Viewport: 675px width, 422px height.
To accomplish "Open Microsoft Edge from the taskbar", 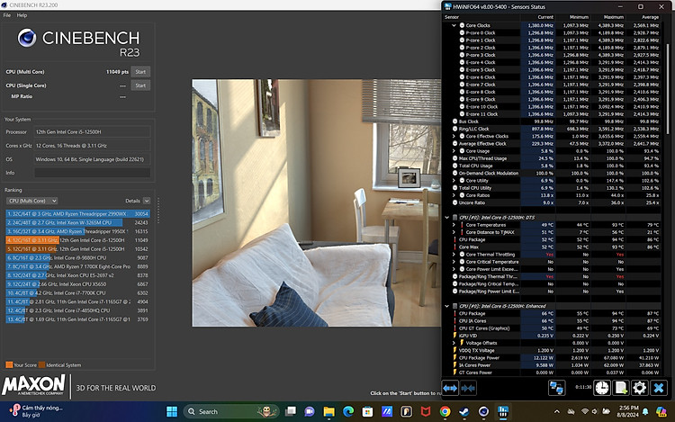I will click(348, 412).
